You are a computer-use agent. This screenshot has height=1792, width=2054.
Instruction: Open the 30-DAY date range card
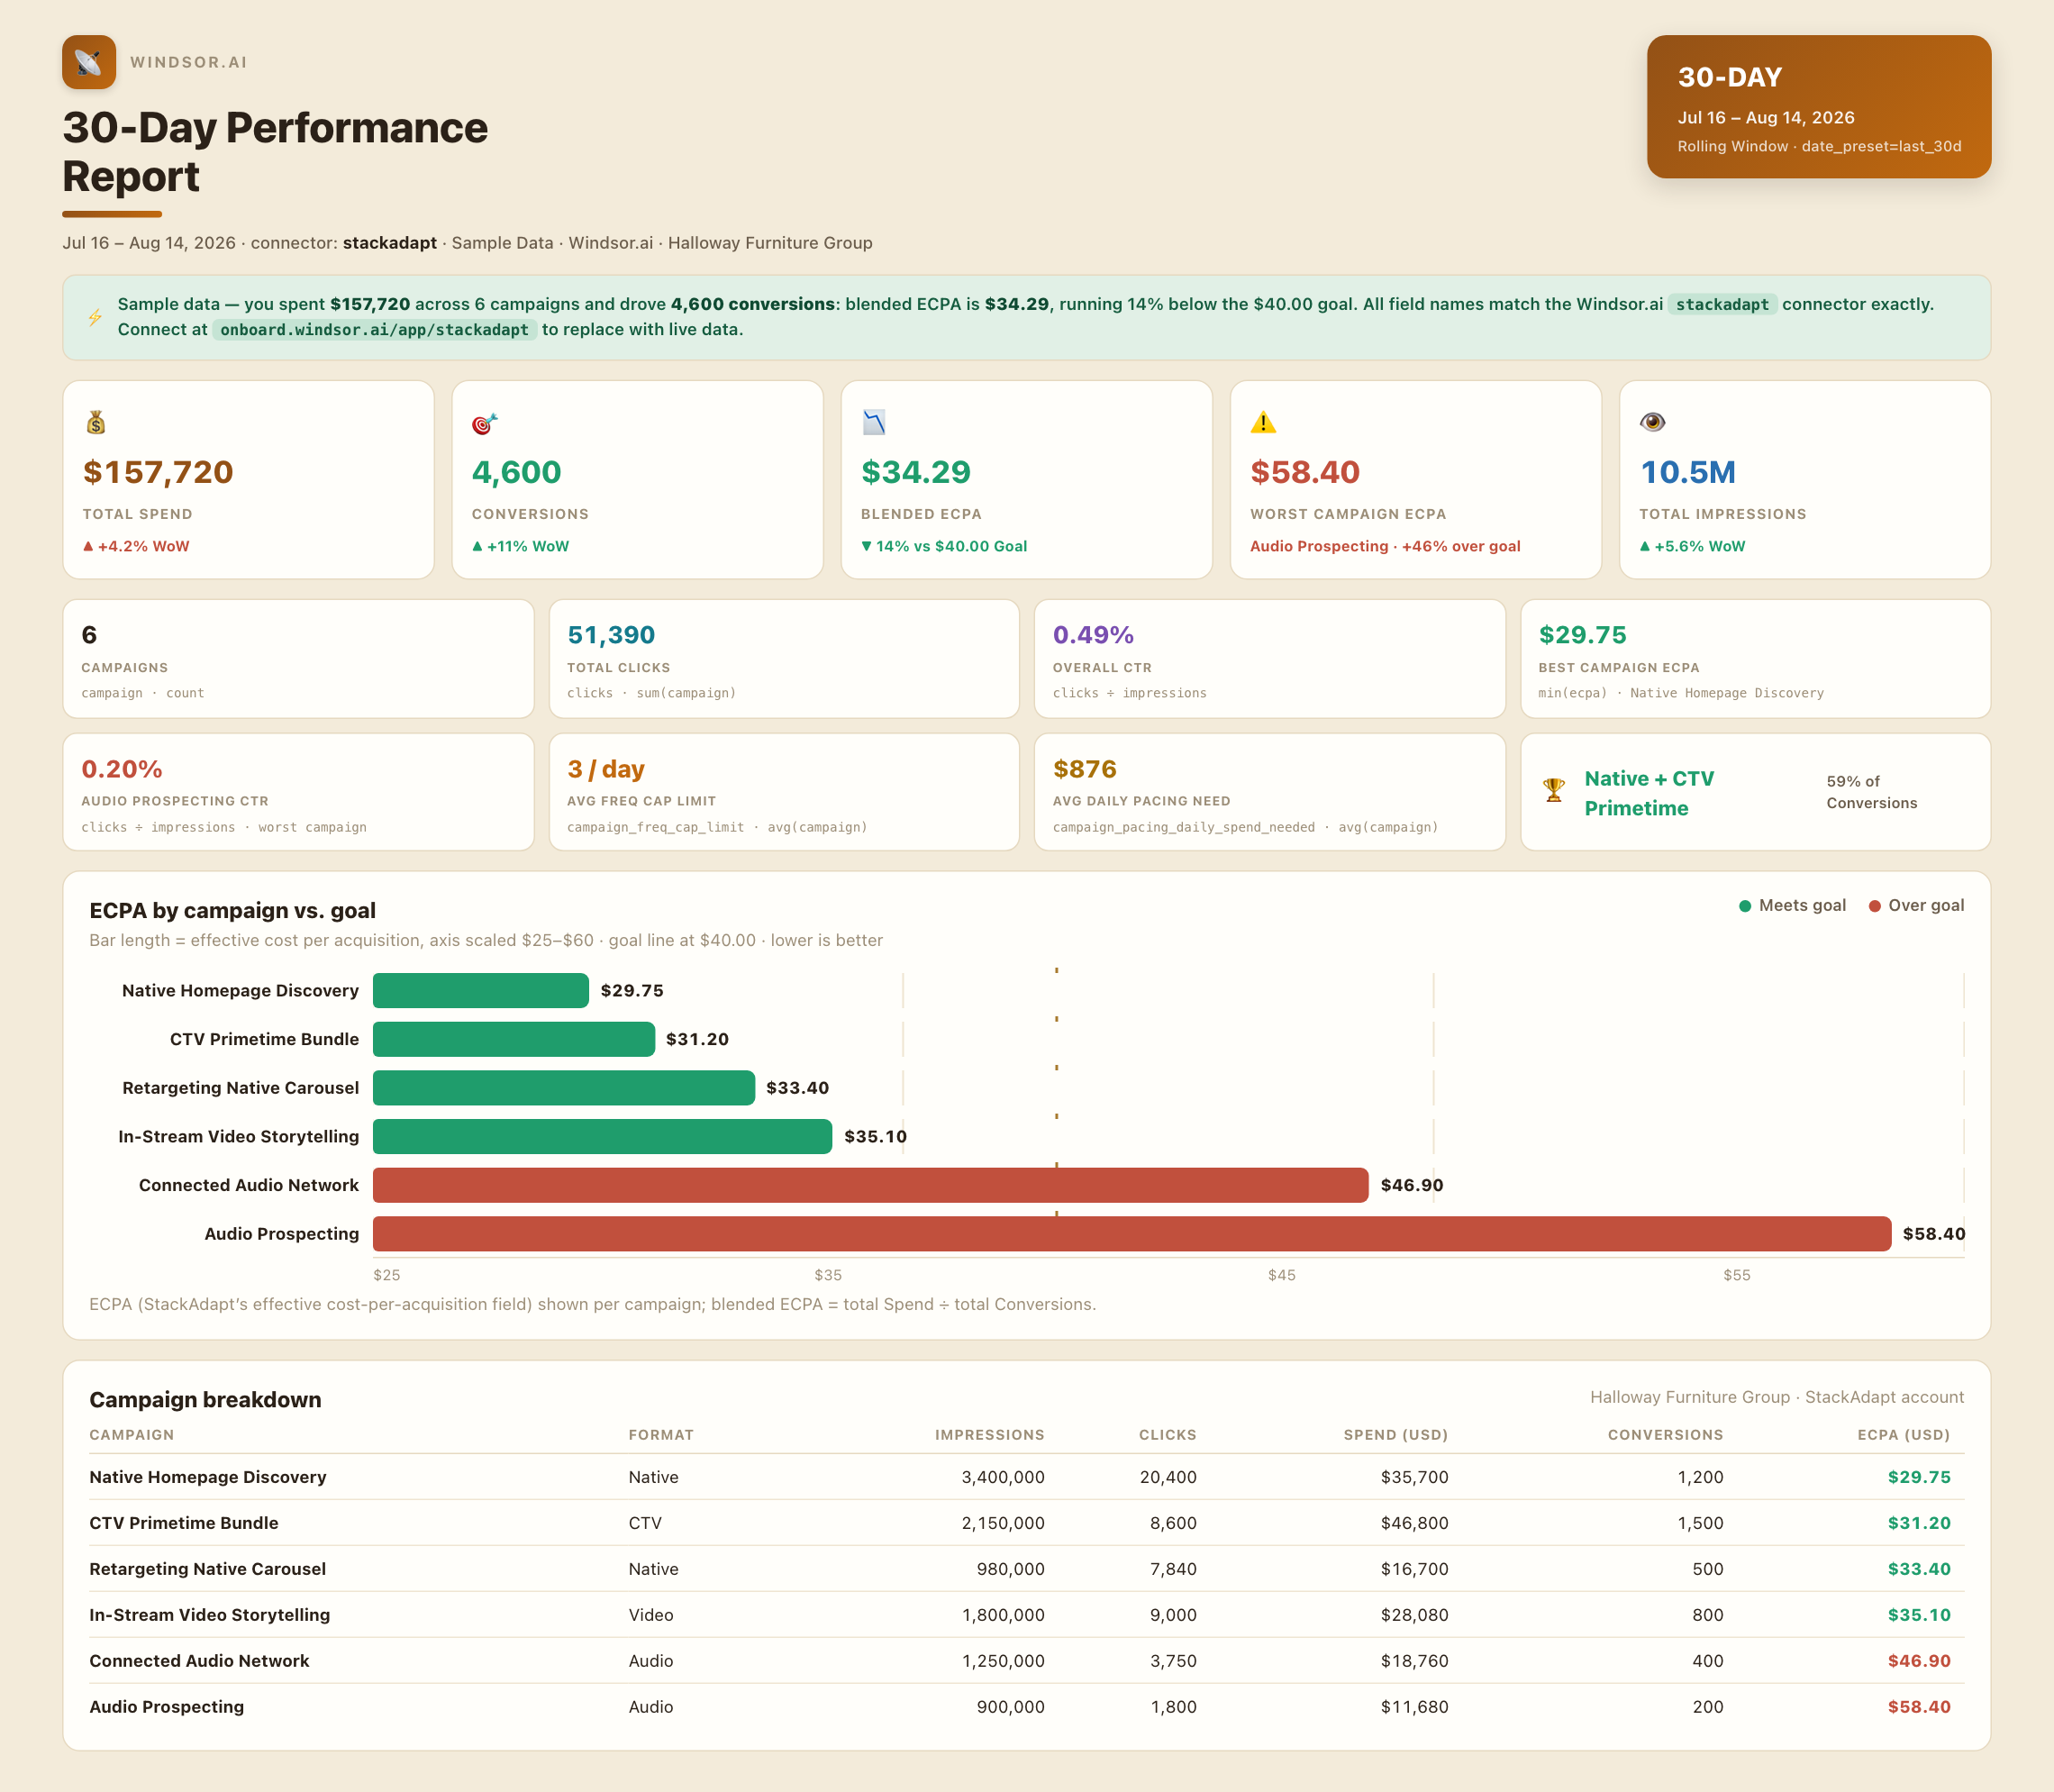coord(1819,107)
